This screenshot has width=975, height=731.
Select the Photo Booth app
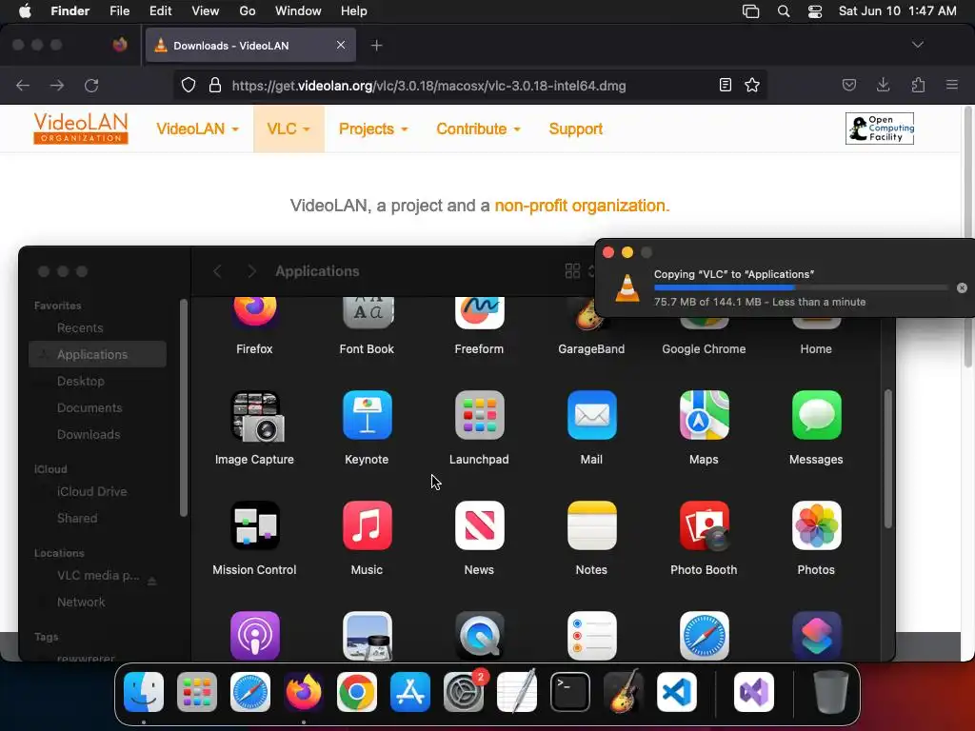(x=704, y=525)
